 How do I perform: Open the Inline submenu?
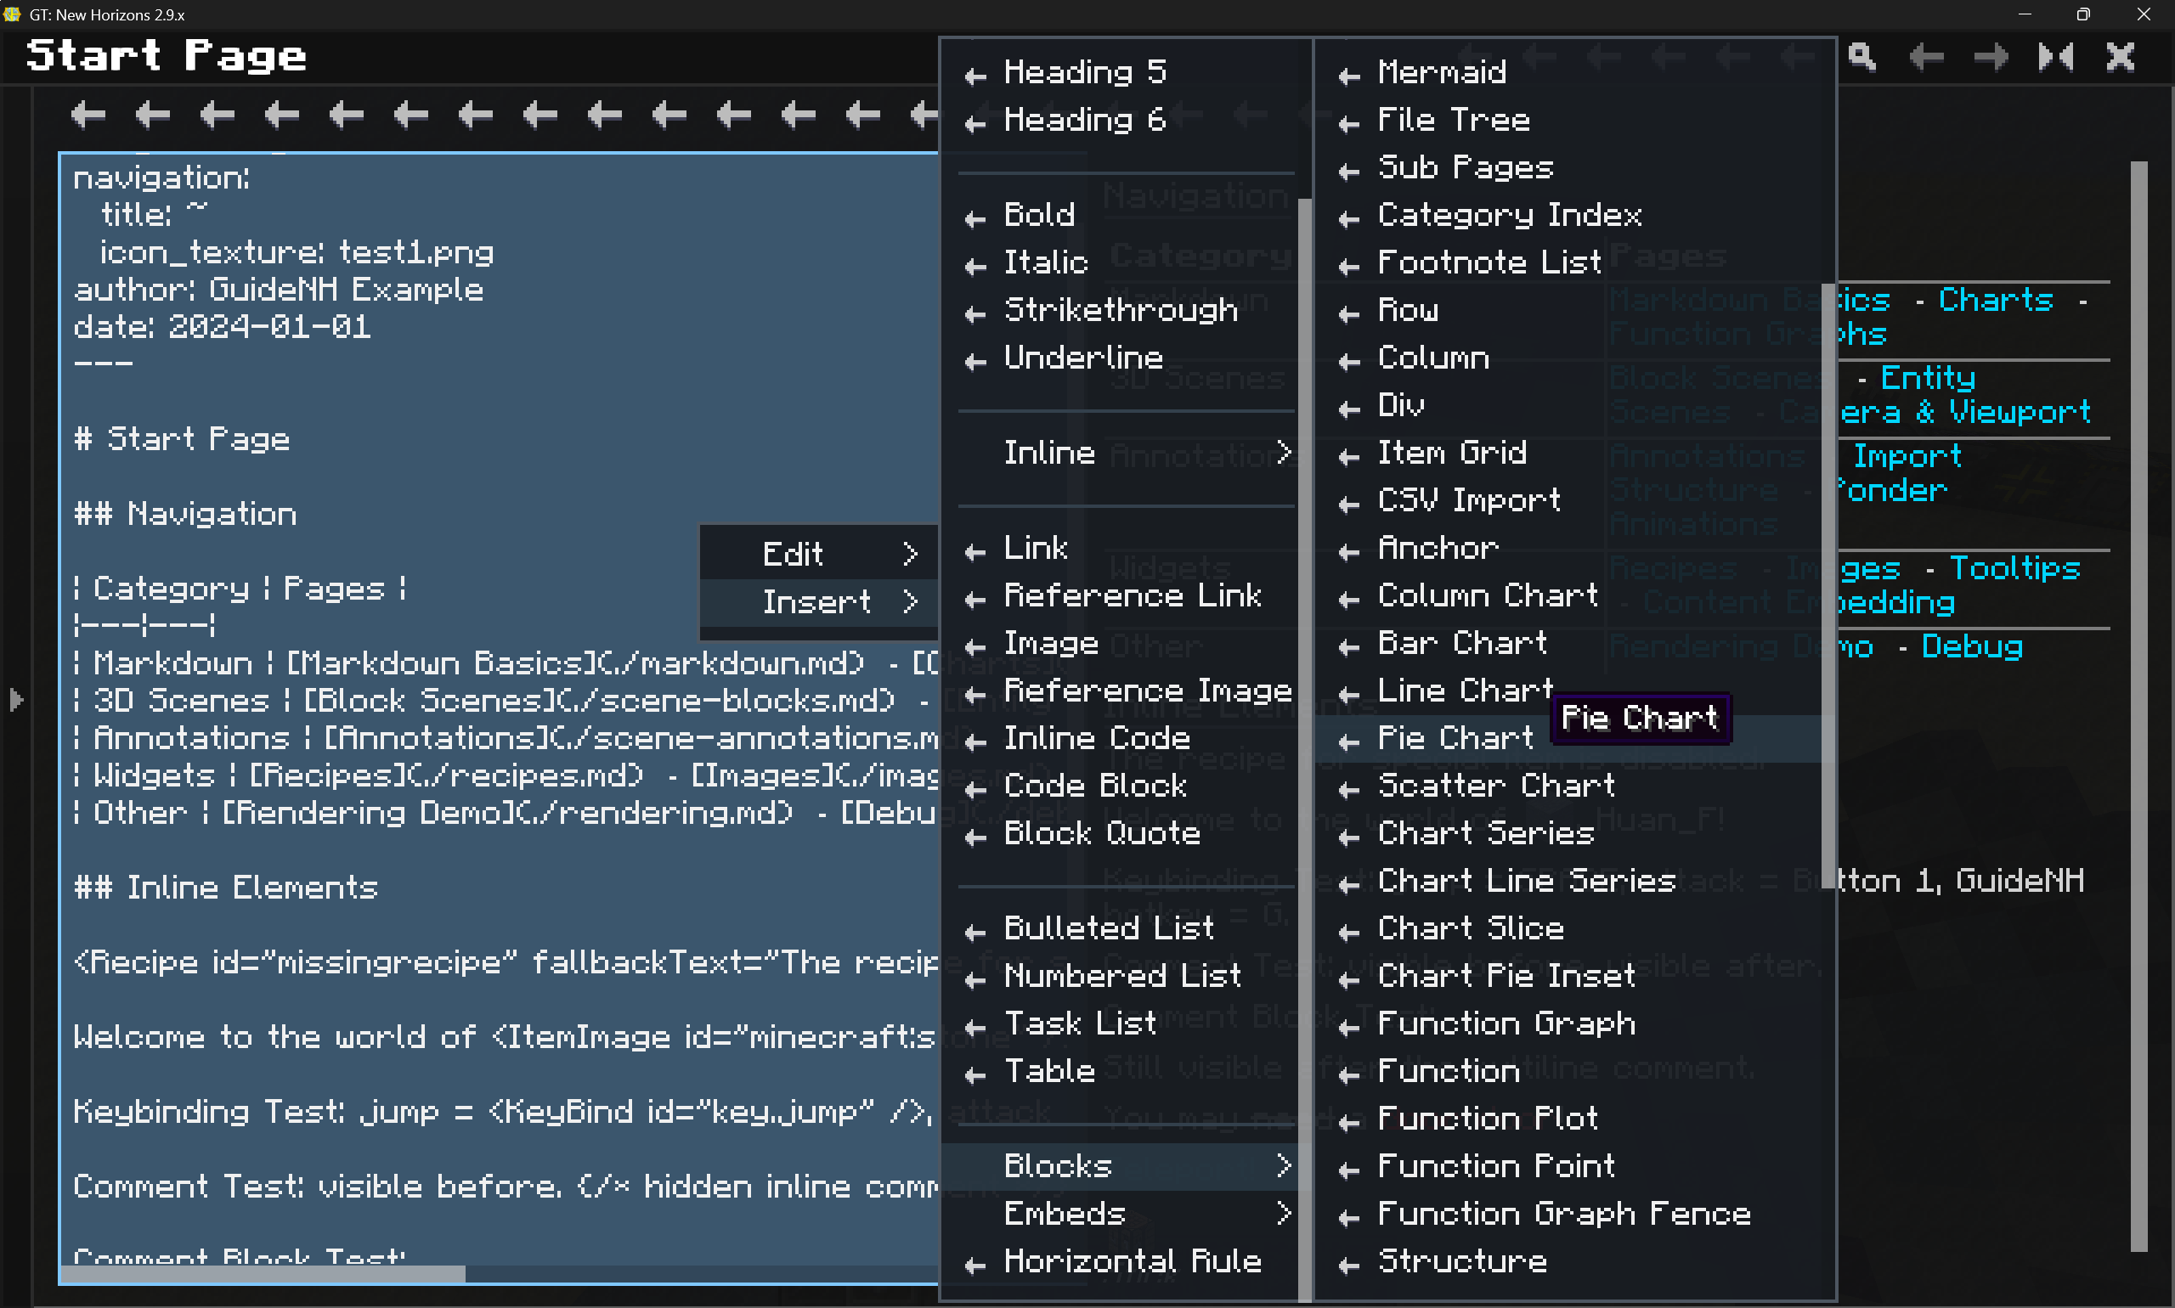(x=1126, y=452)
